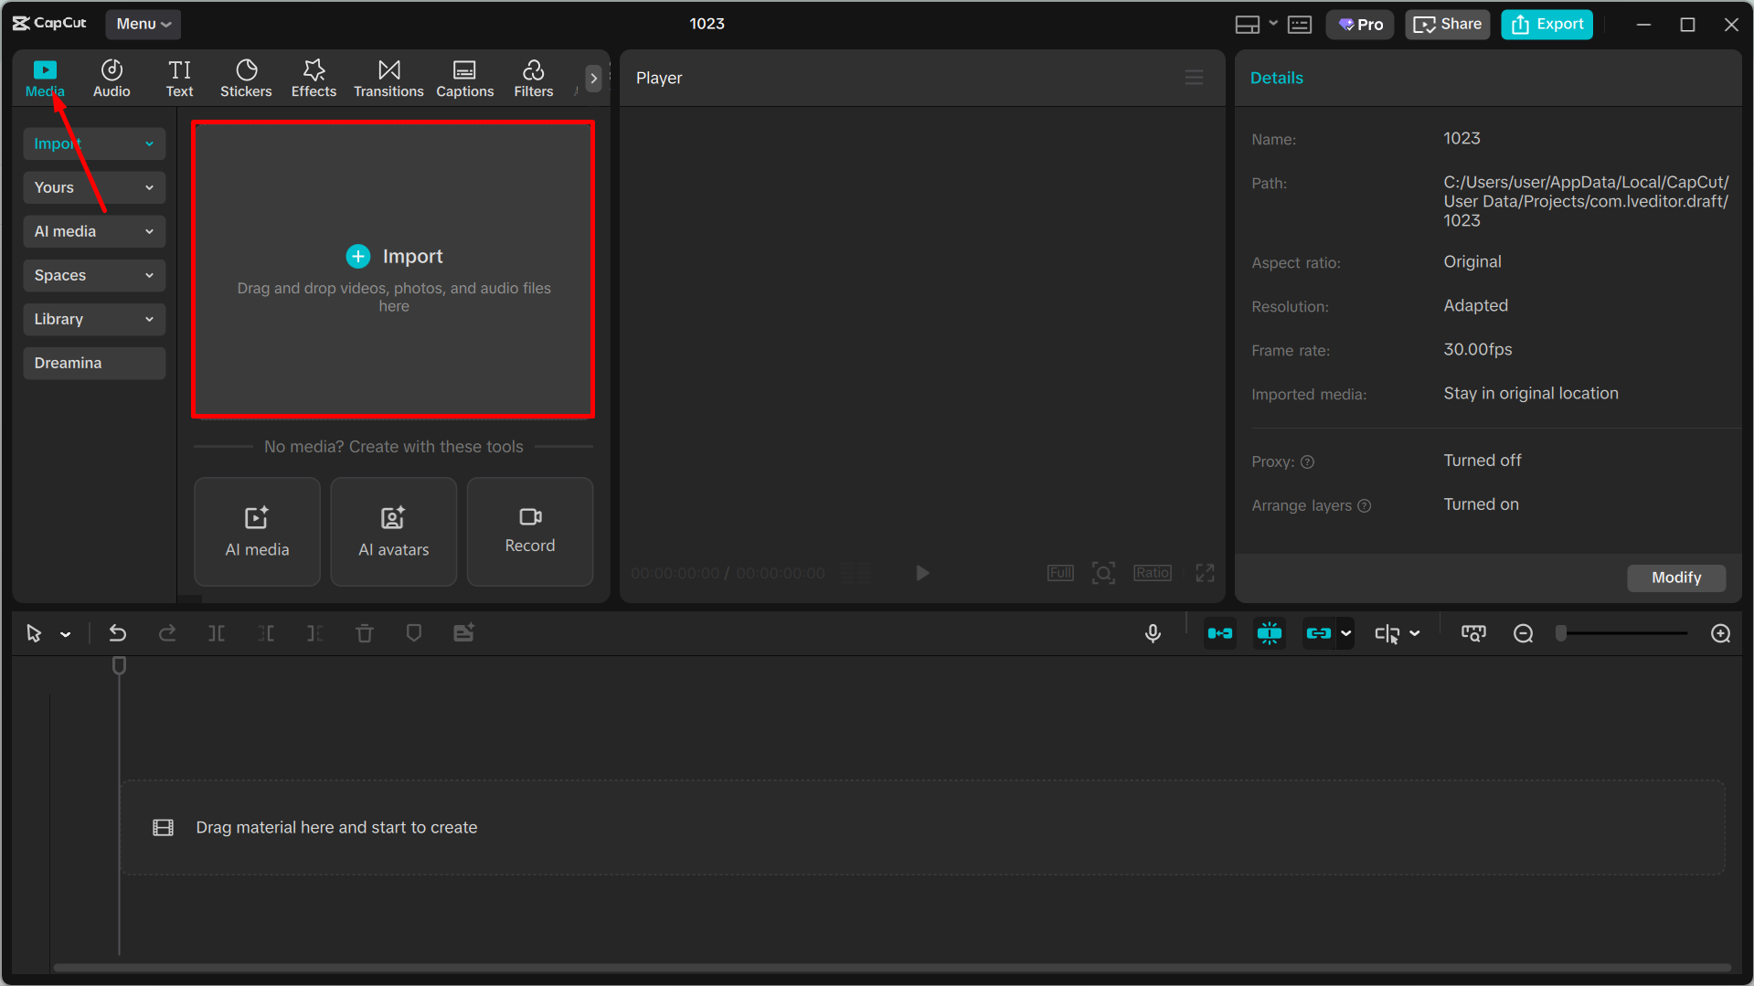1754x986 pixels.
Task: Zoom out the timeline with the magnifier icon
Action: click(1523, 632)
